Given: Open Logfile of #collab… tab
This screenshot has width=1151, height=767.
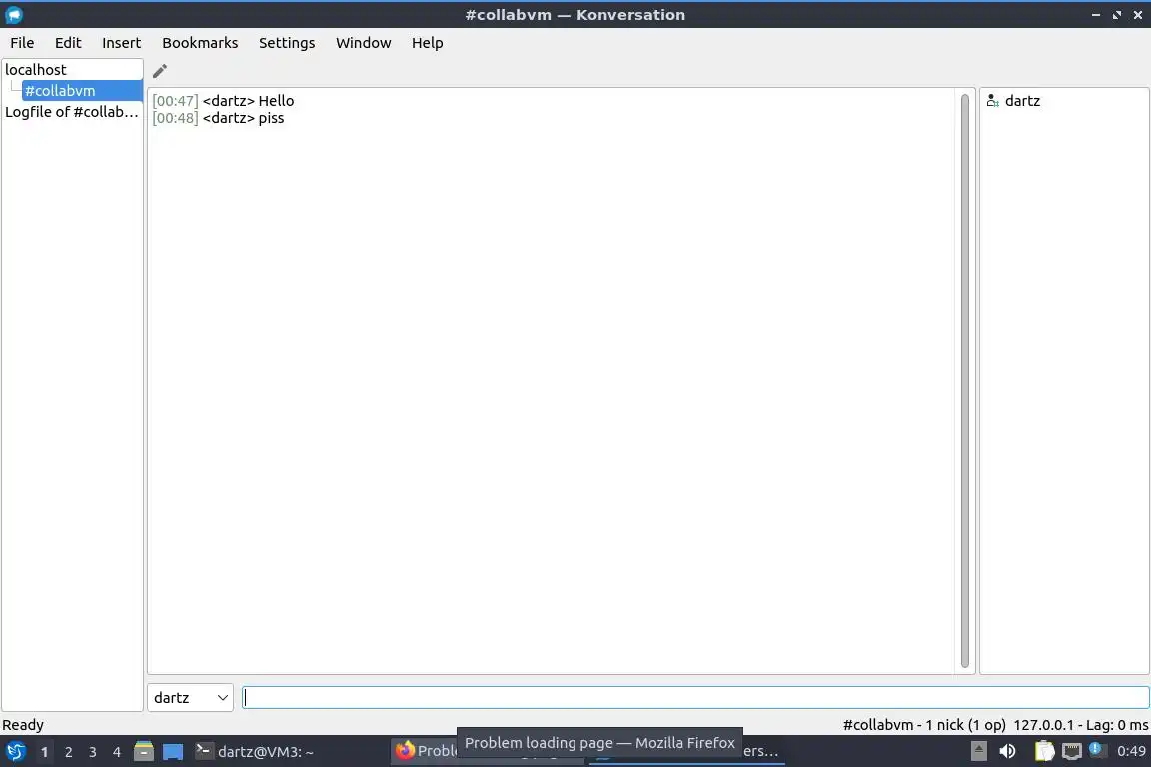Looking at the screenshot, I should pyautogui.click(x=72, y=112).
